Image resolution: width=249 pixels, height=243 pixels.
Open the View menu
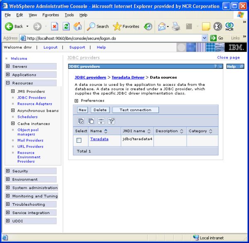coord(33,15)
